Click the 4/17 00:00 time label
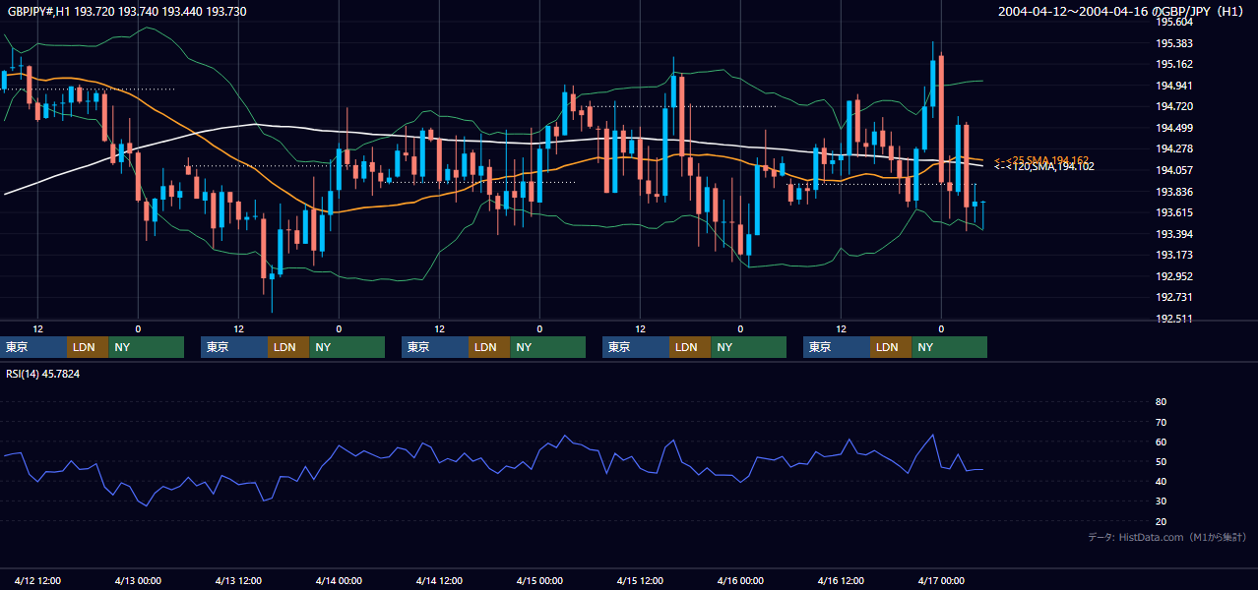1258x590 pixels. pyautogui.click(x=942, y=580)
